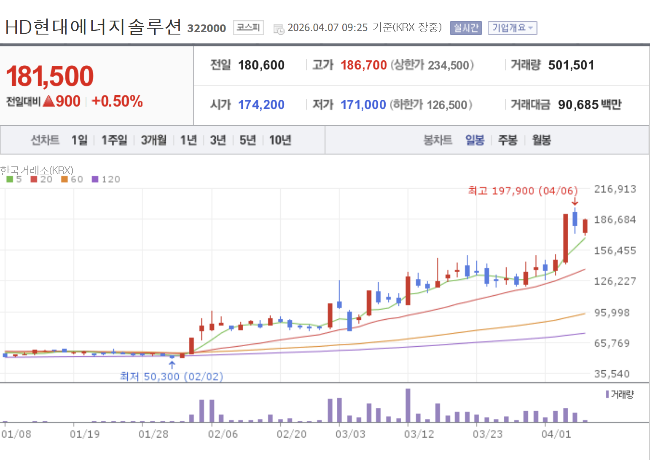Click percentage change +0.50%
This screenshot has height=460, width=650.
117,102
